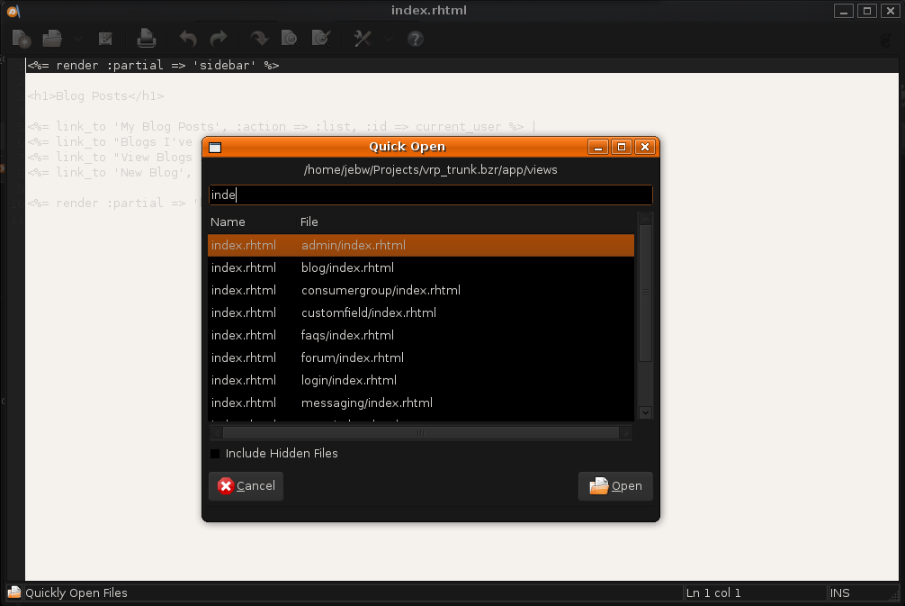
Task: Undo the last edit
Action: (188, 39)
